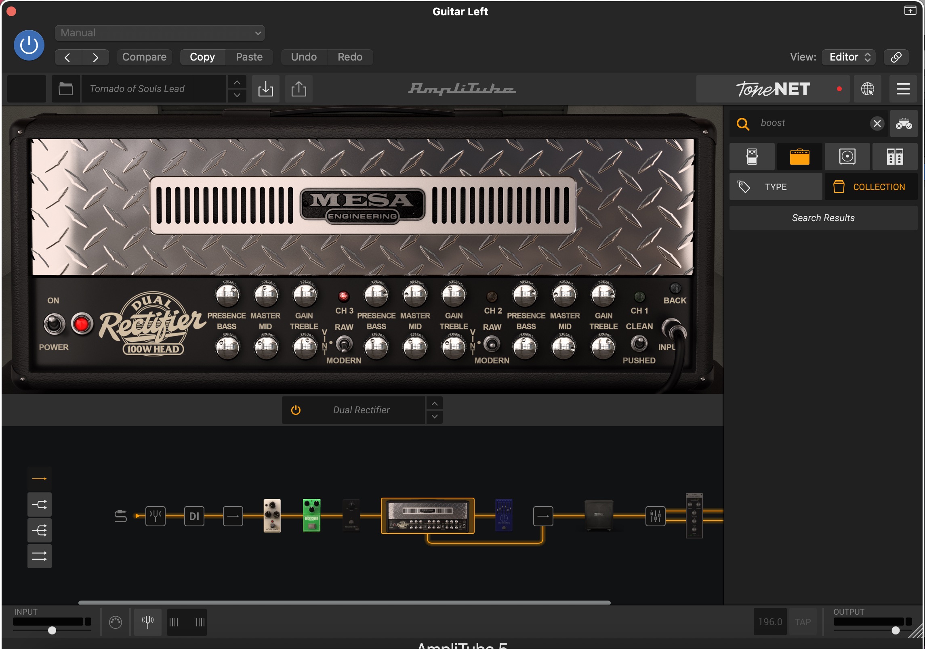Select the rack effects gear category

895,157
